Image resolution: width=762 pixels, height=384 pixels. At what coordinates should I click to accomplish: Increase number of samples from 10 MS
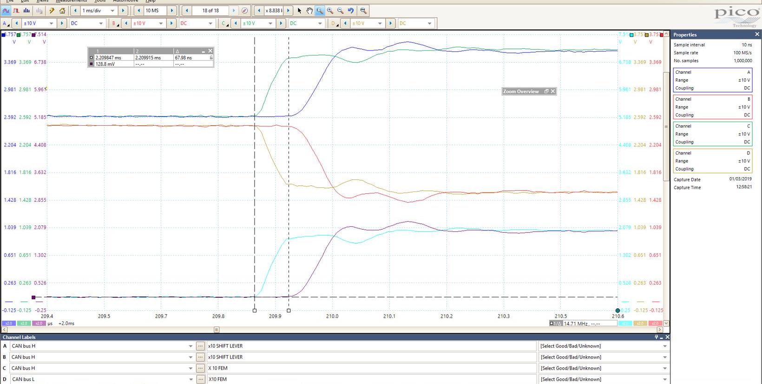click(x=172, y=11)
